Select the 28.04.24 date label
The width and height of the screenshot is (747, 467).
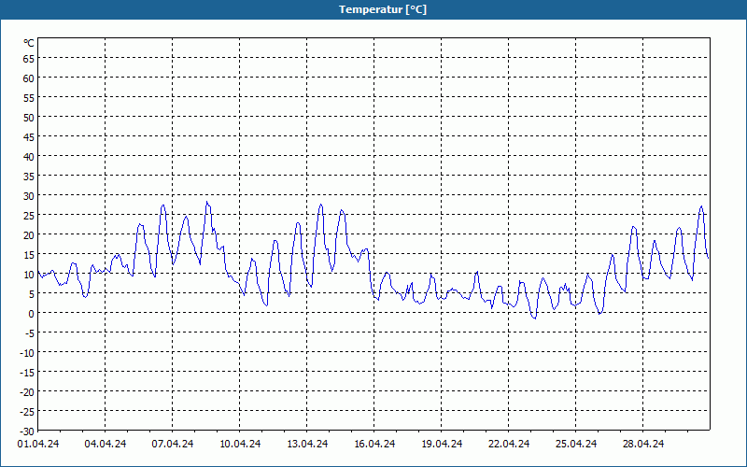642,444
